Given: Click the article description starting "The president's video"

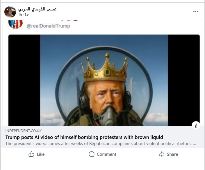Looking at the screenshot, I should [x=100, y=143].
